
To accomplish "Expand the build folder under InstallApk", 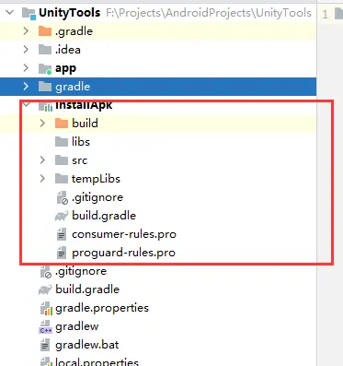I will [x=42, y=124].
